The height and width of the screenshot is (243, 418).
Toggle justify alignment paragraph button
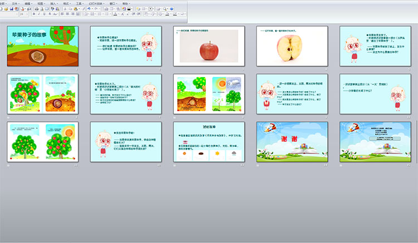tap(78, 14)
